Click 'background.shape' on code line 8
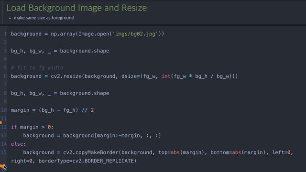Viewport: 306px width, 172px height. tap(85, 93)
